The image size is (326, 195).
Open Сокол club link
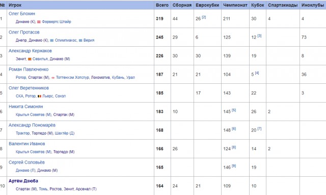pyautogui.click(x=60, y=96)
